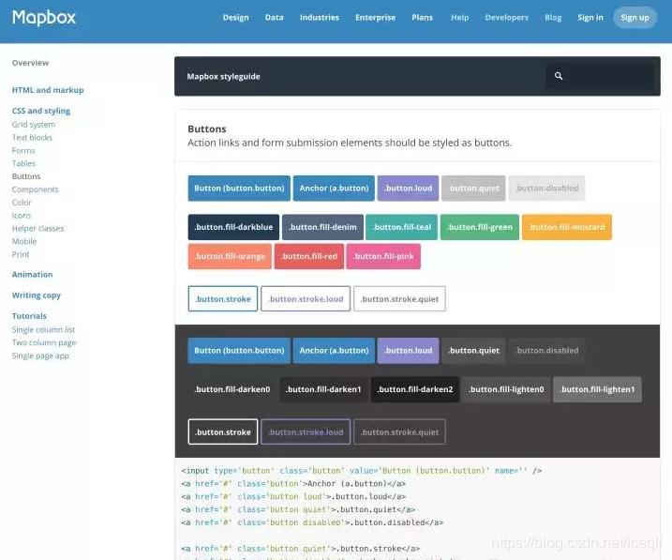
Task: Click the Sign up button
Action: [635, 18]
